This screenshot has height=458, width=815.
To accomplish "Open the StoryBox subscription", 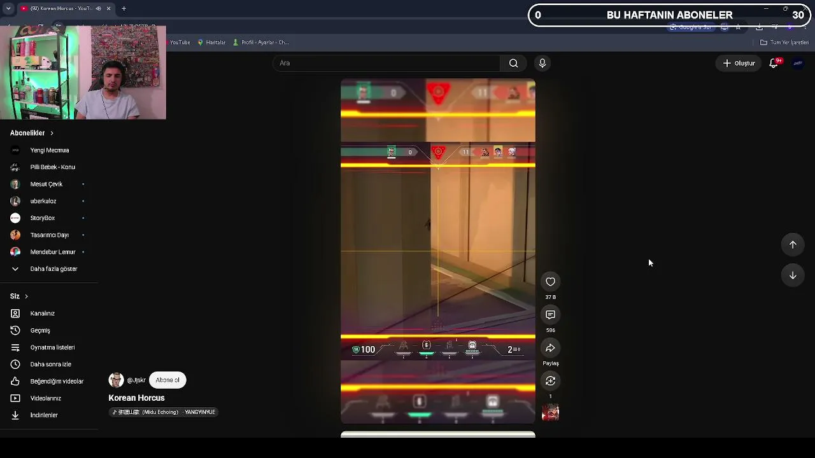I will [x=49, y=218].
